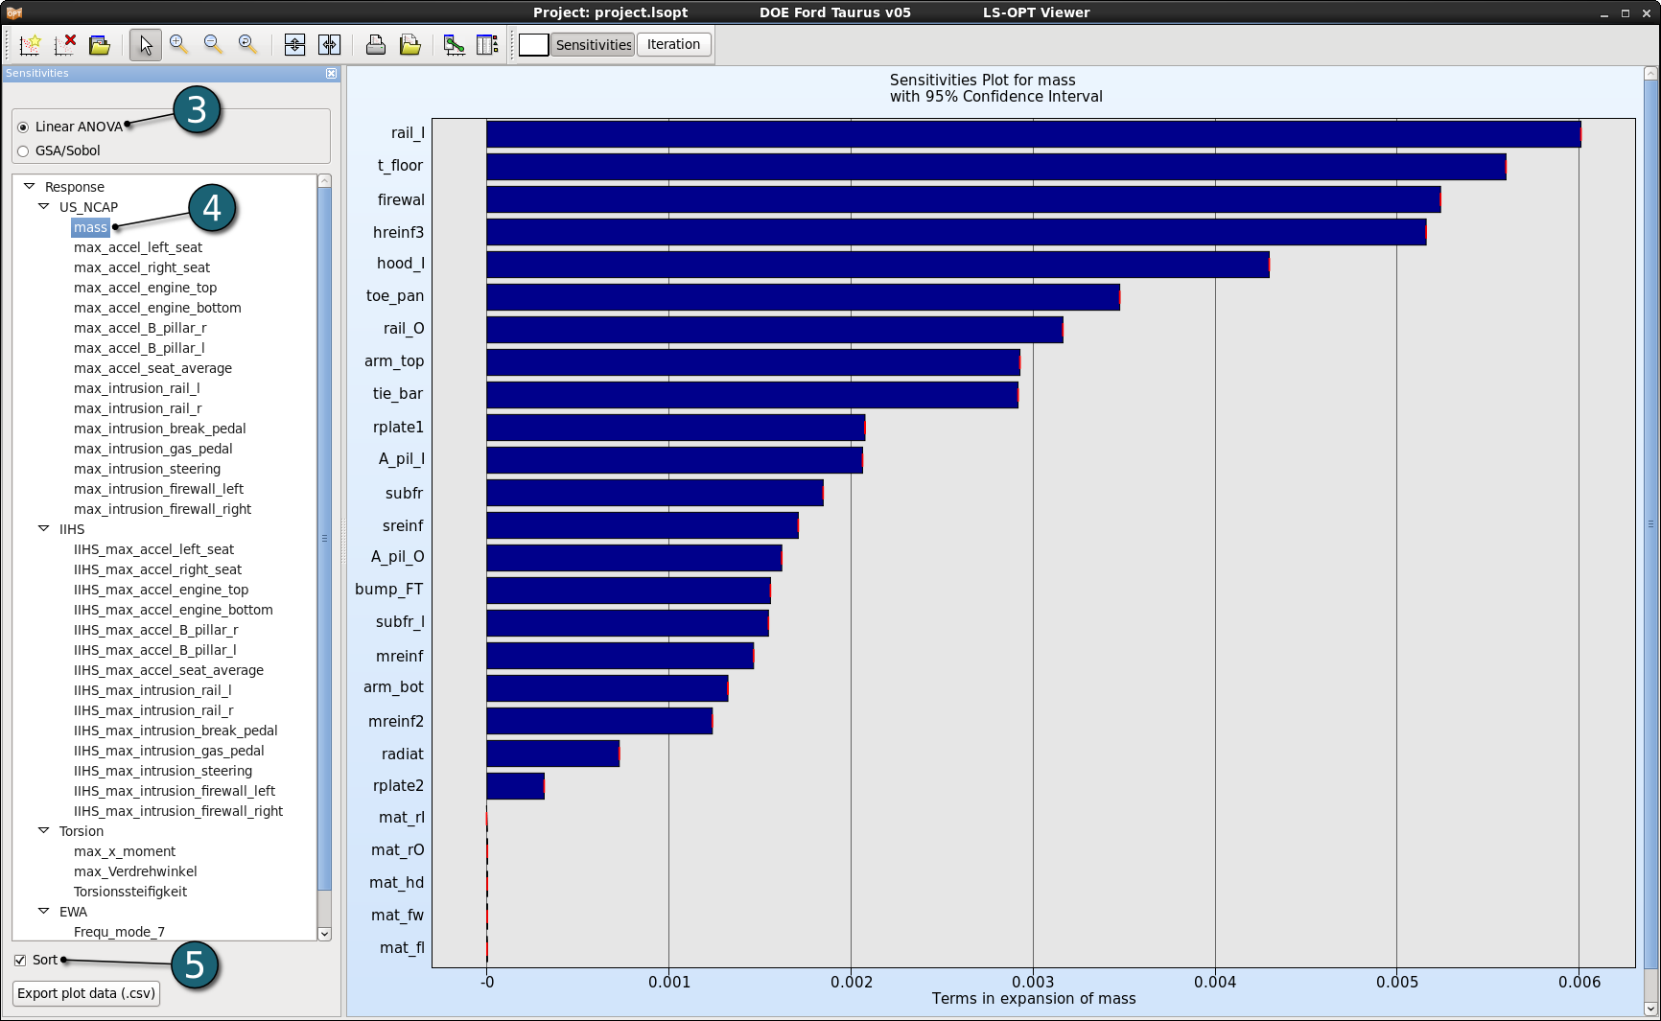This screenshot has width=1661, height=1021.
Task: Select max_accel_right_seat in tree
Action: pyautogui.click(x=142, y=267)
